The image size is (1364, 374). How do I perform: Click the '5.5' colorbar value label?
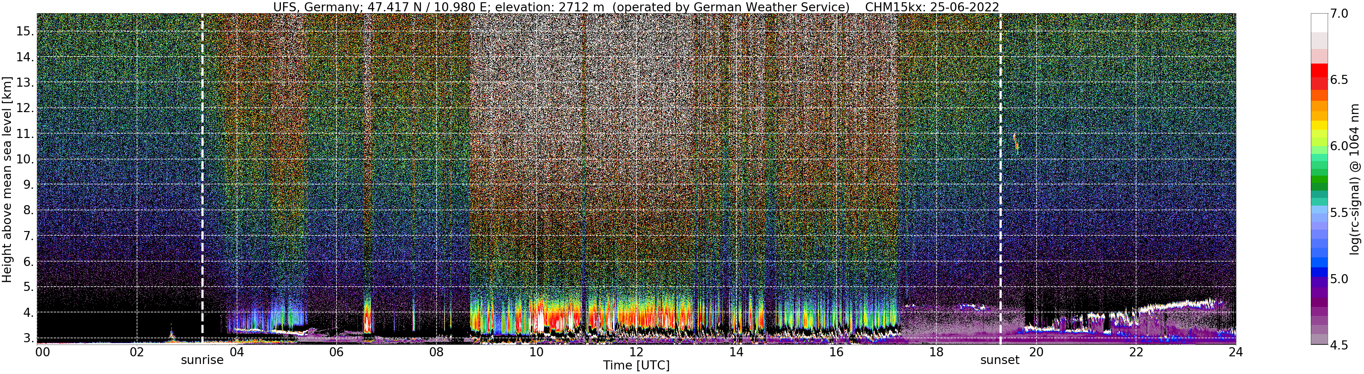[x=1339, y=213]
